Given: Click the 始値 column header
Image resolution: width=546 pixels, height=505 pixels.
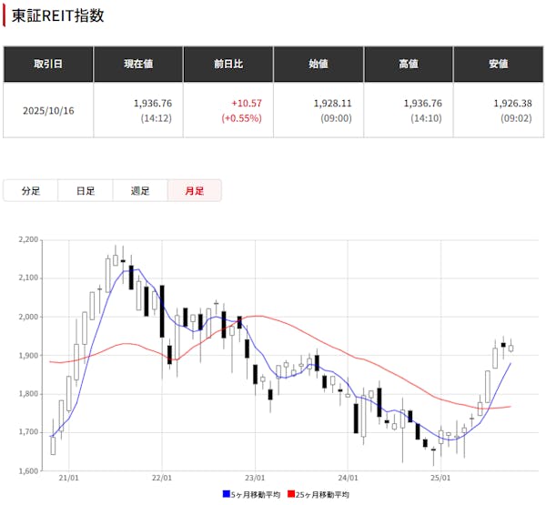Looking at the screenshot, I should pyautogui.click(x=318, y=64).
